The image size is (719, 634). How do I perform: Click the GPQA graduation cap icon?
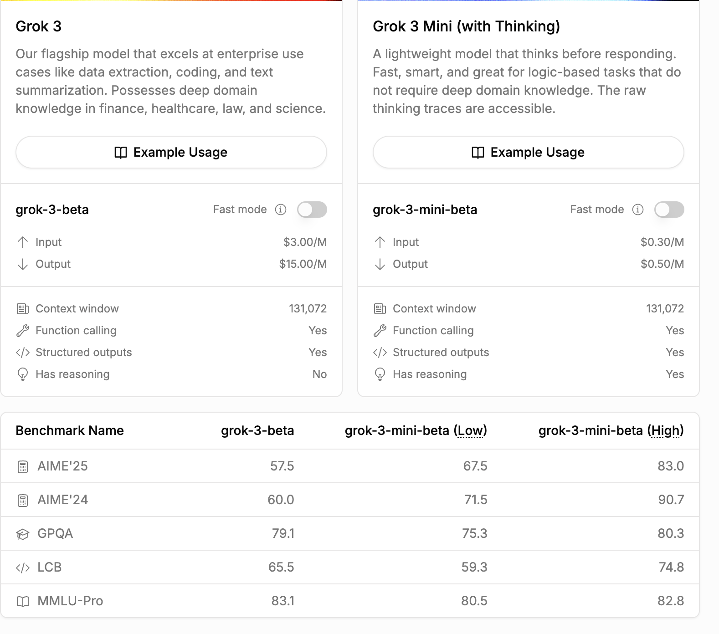click(22, 534)
